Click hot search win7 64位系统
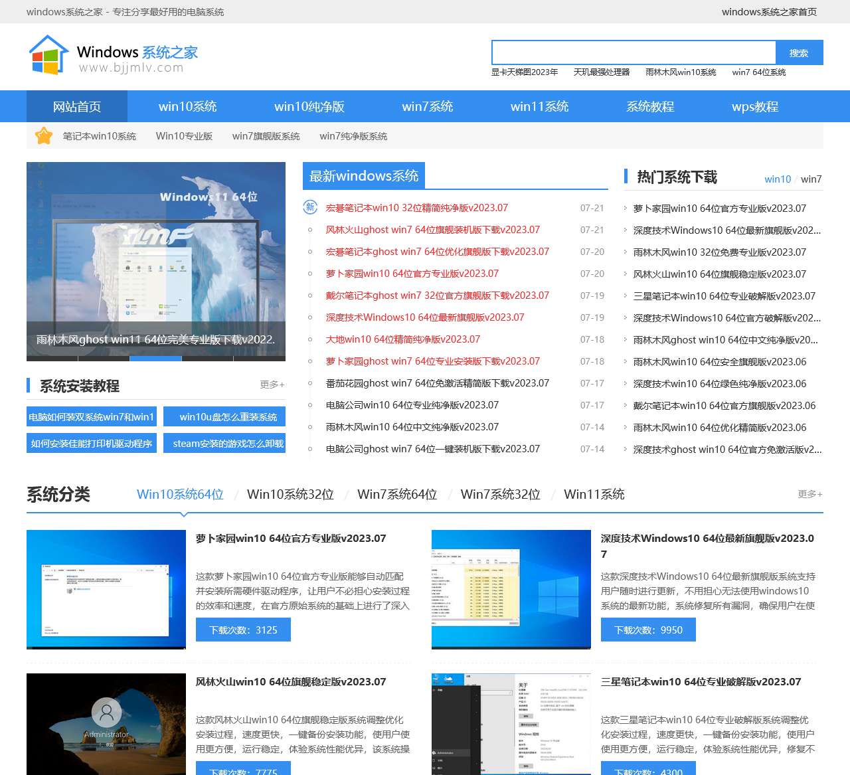 click(759, 72)
